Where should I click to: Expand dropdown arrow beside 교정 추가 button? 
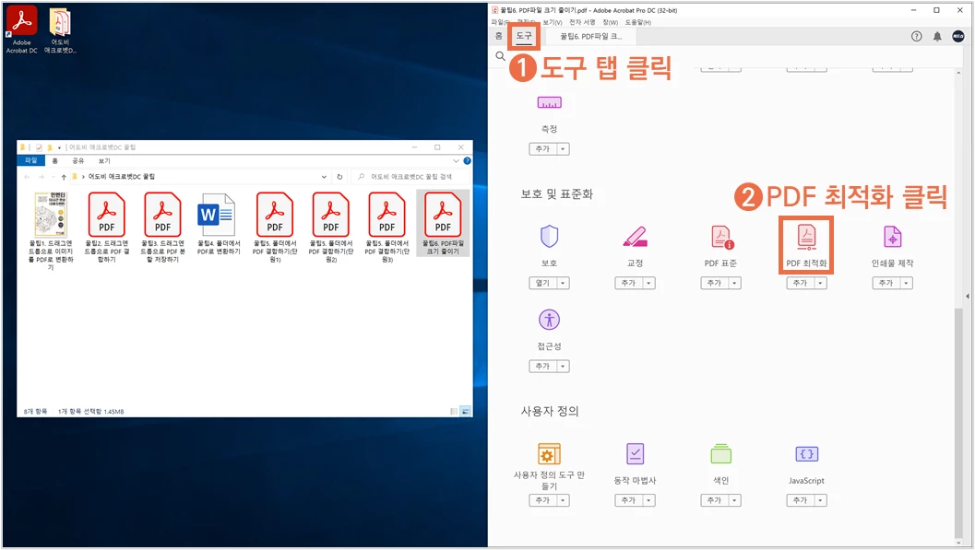tap(648, 283)
